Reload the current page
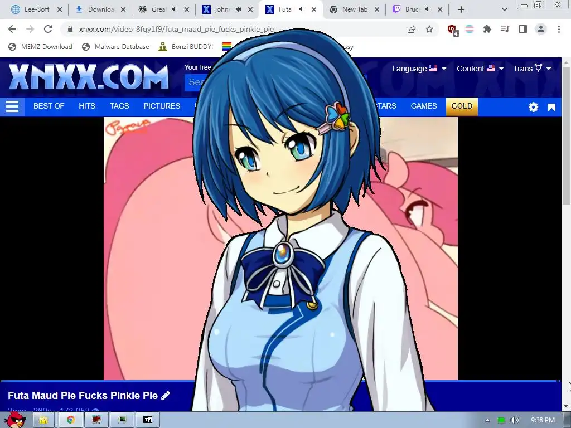 (x=48, y=29)
